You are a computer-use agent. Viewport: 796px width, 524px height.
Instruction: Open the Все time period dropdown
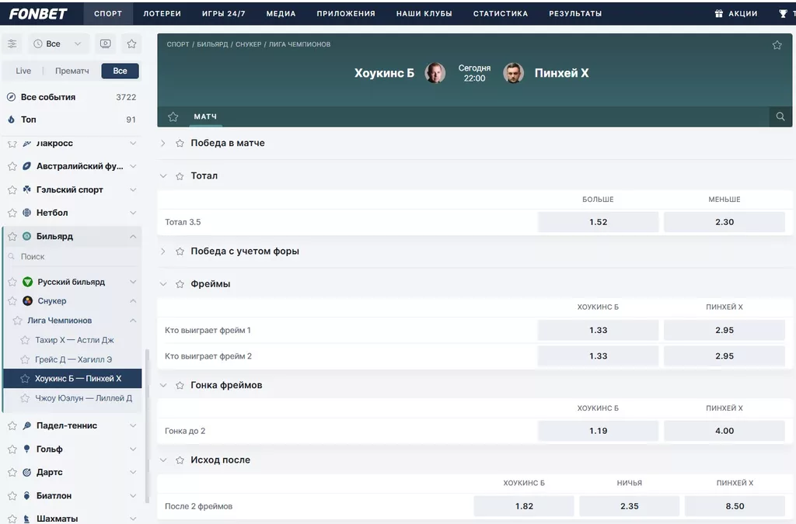59,44
